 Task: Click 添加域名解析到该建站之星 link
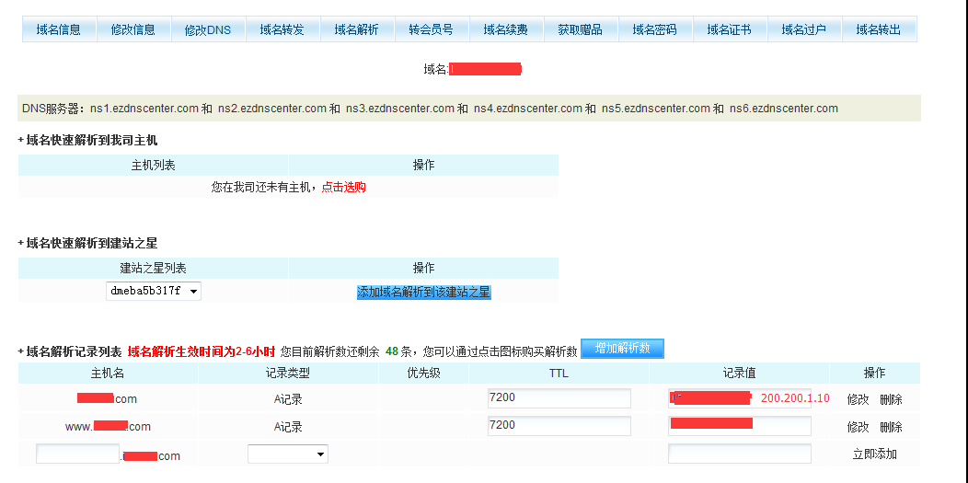coord(424,292)
